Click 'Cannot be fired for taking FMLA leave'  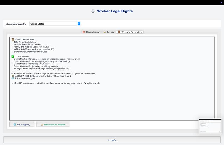32,64
